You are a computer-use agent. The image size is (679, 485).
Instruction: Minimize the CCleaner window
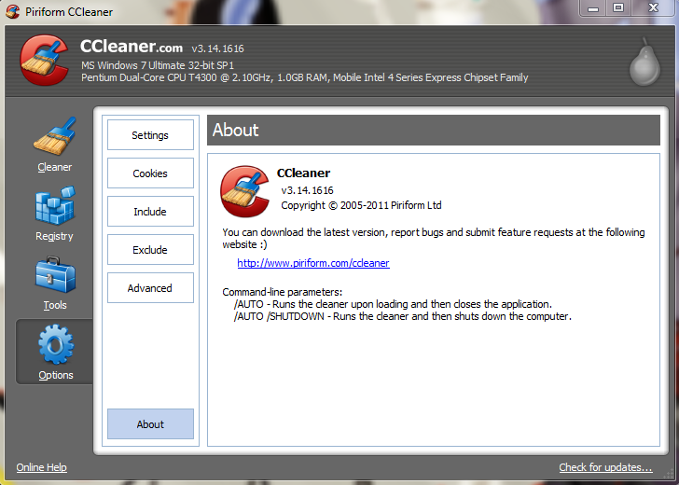pos(593,8)
